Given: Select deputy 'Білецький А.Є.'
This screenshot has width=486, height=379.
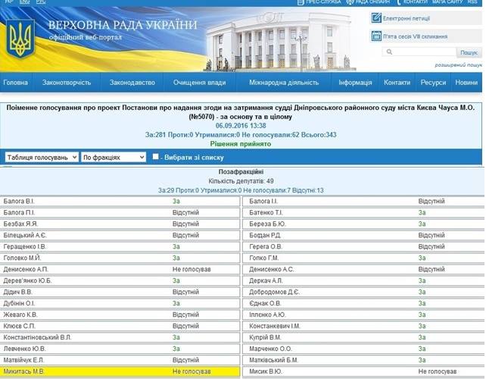Looking at the screenshot, I should pos(25,235).
